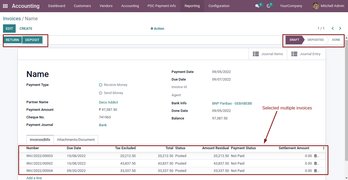Image resolution: width=348 pixels, height=180 pixels.
Task: Open the Reporting menu
Action: (192, 6)
